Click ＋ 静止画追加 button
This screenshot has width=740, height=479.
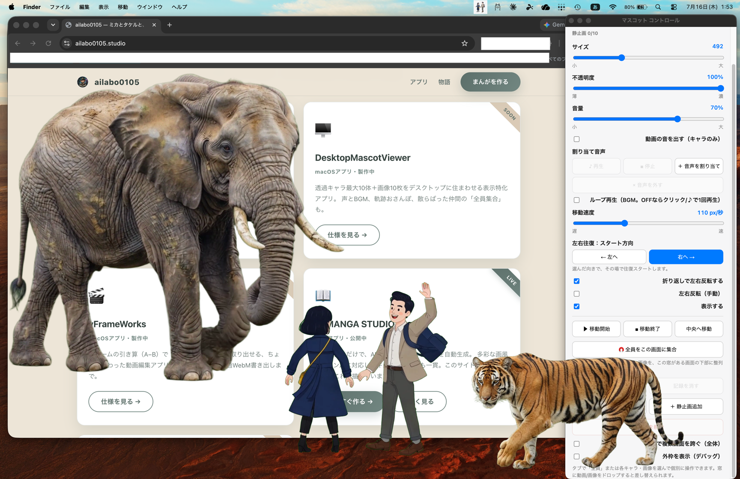pyautogui.click(x=686, y=407)
